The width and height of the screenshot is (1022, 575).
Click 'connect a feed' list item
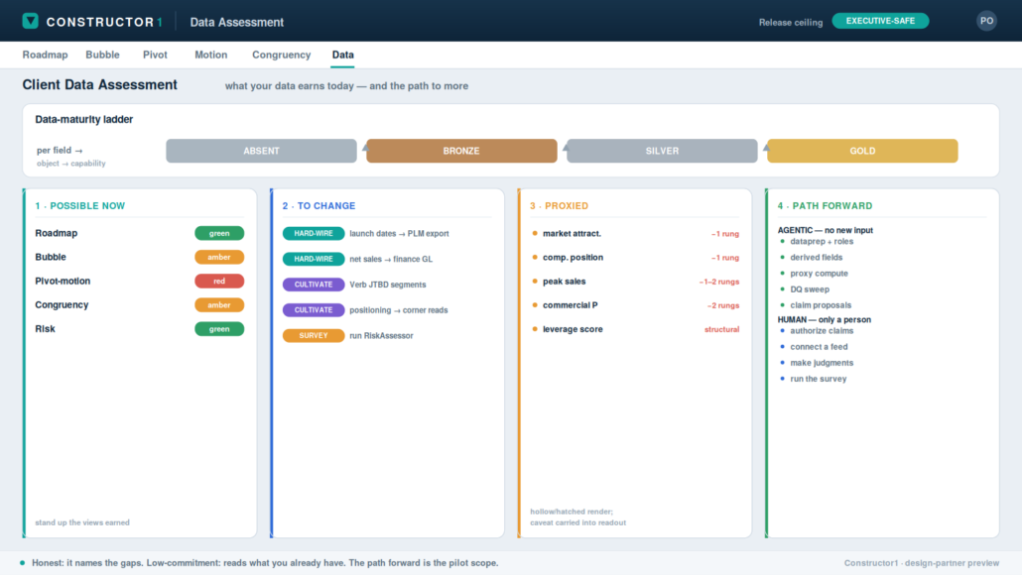[820, 346]
